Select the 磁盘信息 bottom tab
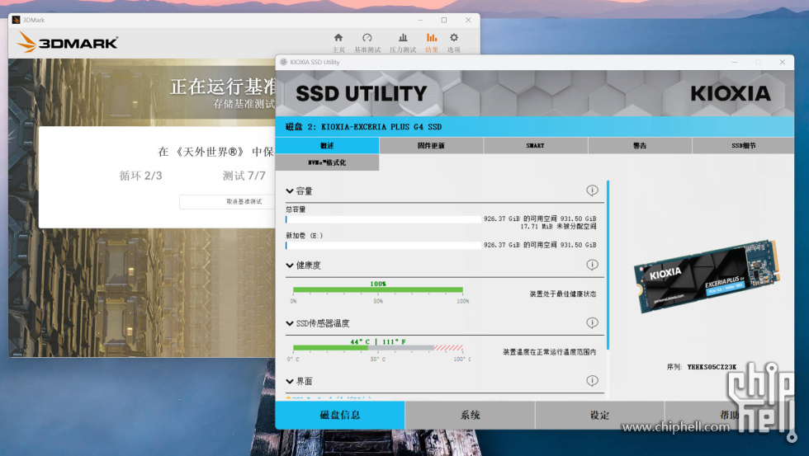The width and height of the screenshot is (809, 456). [x=340, y=415]
